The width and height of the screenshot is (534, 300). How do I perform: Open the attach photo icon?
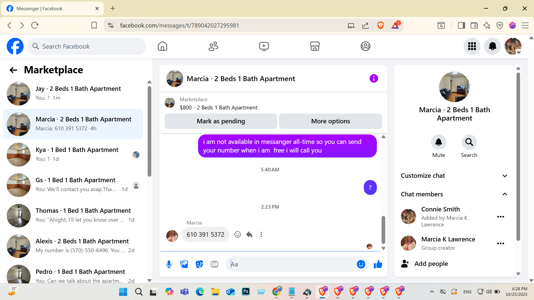coord(184,264)
